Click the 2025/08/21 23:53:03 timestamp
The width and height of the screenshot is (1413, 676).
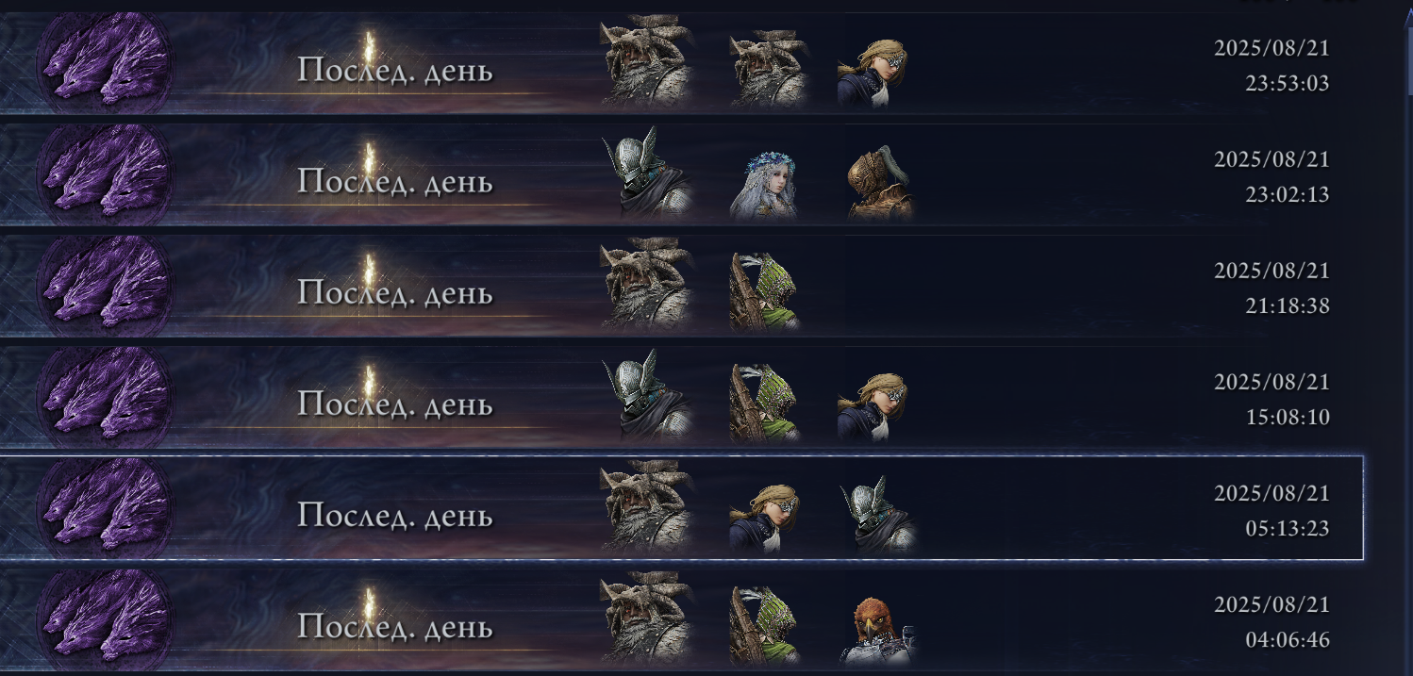click(1272, 66)
